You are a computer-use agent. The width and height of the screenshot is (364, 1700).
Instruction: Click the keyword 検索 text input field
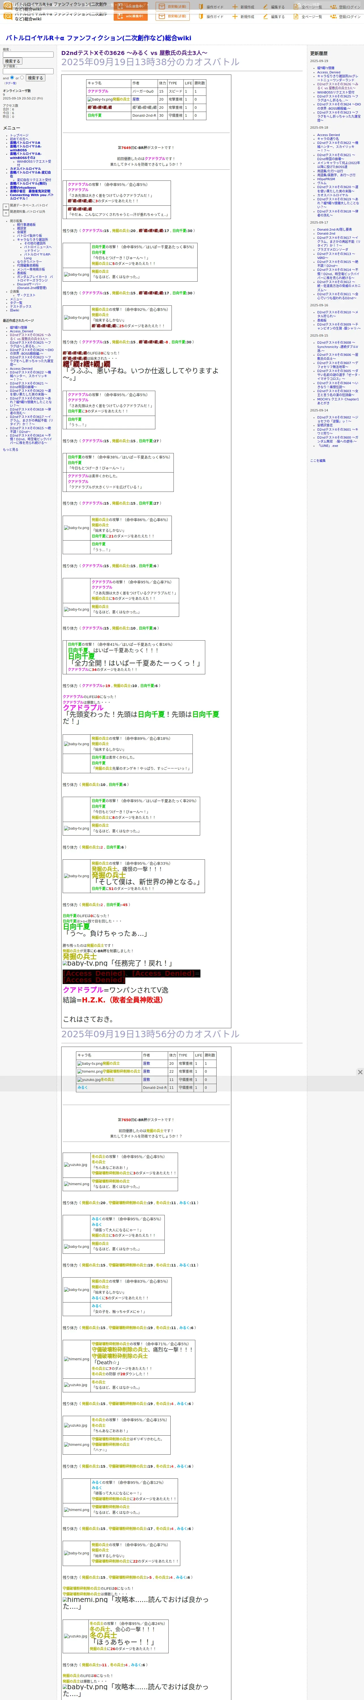28,55
